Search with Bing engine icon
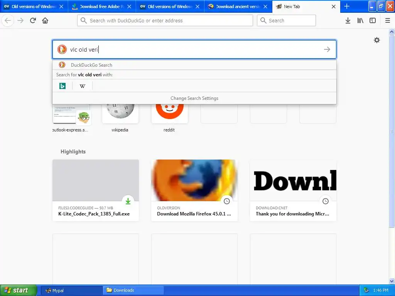The image size is (395, 296). click(62, 86)
